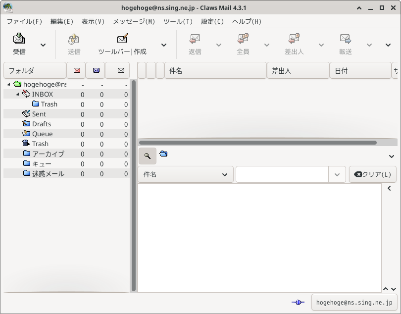Click the Receive mail (受信) icon

coord(19,39)
